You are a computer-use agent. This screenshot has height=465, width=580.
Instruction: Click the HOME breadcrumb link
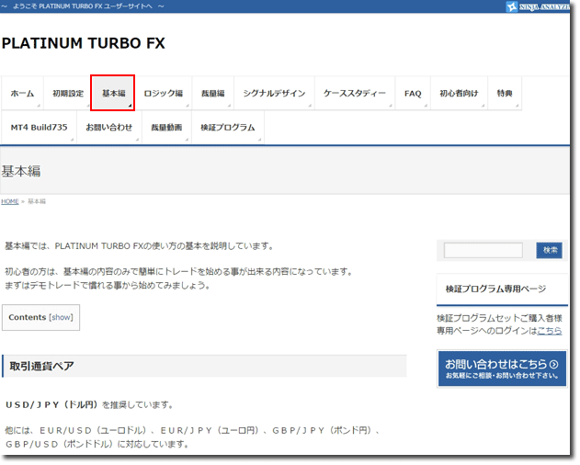tap(9, 201)
